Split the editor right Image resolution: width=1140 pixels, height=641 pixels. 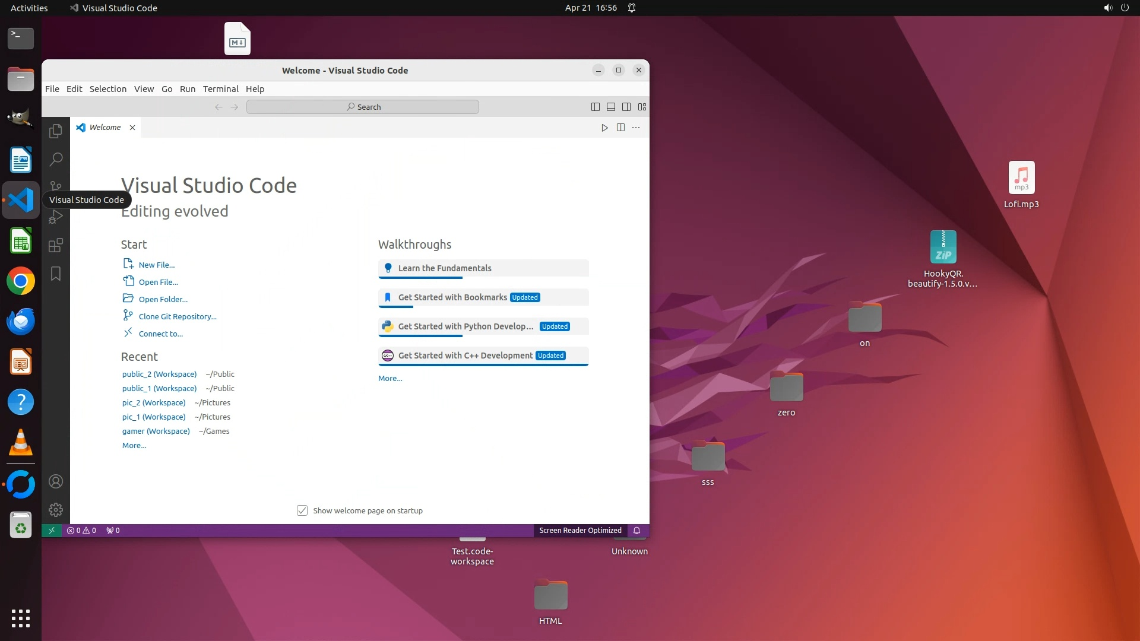tap(620, 128)
